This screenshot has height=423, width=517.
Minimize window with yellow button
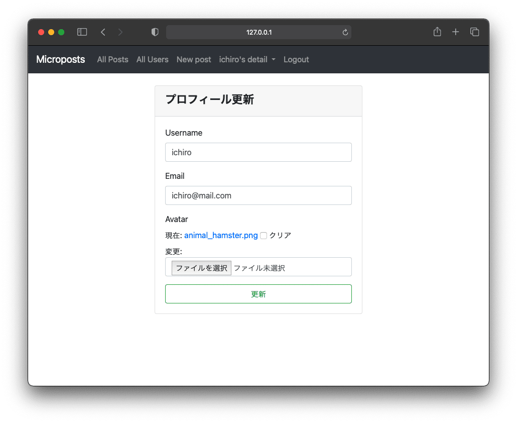(51, 32)
